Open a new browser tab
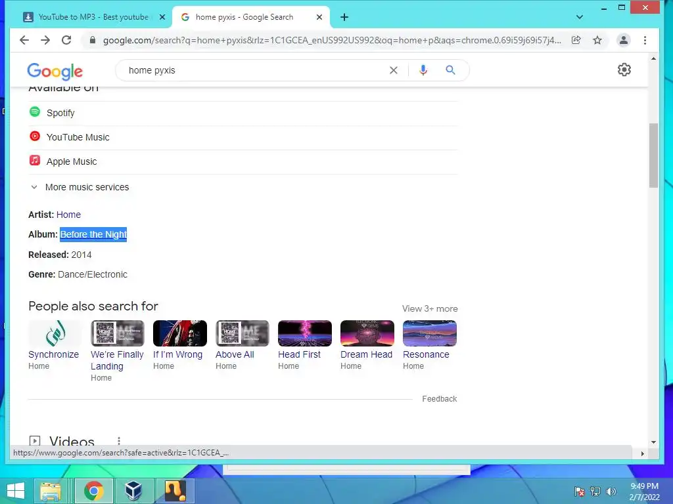The width and height of the screenshot is (673, 504). [344, 17]
